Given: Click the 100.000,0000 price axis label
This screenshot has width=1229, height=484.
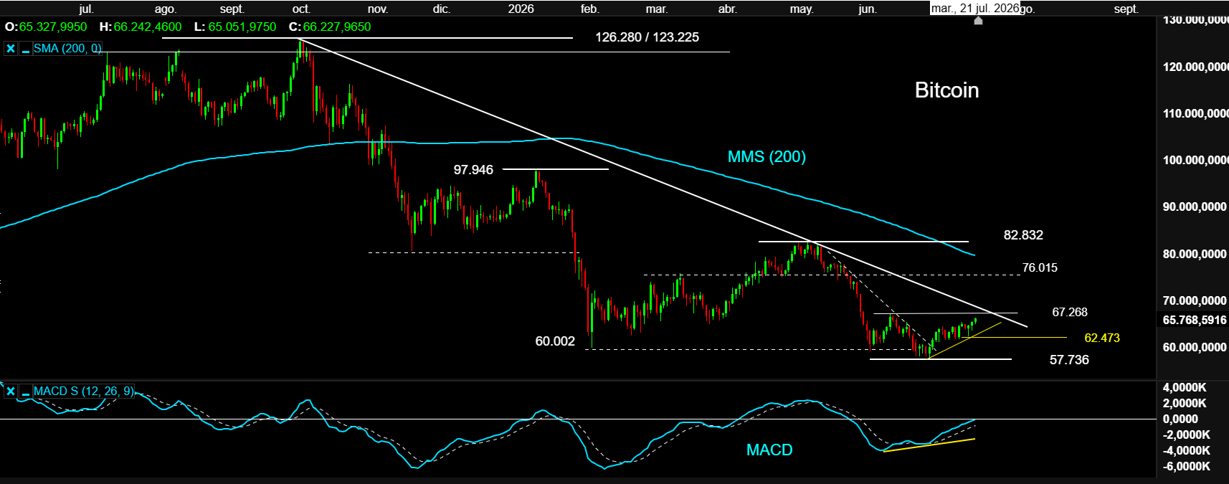Looking at the screenshot, I should [x=1195, y=160].
